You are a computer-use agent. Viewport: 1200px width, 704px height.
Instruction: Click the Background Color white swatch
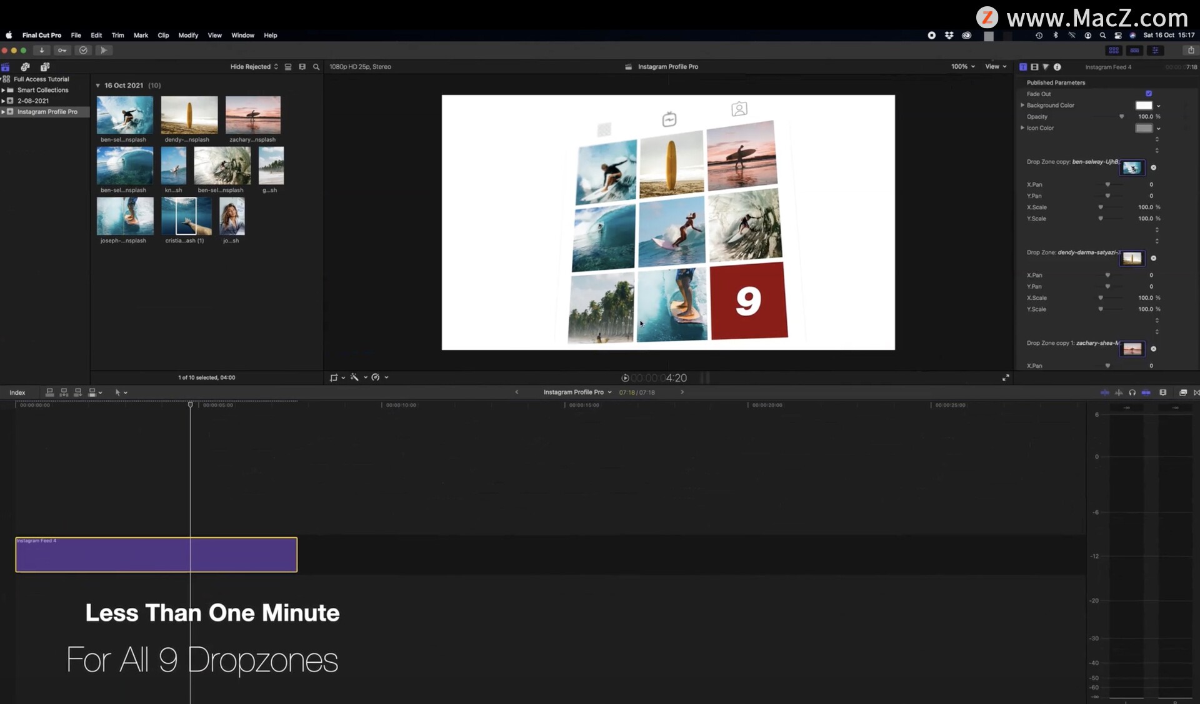tap(1143, 106)
